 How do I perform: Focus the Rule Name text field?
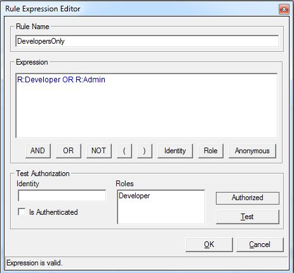[x=147, y=41]
